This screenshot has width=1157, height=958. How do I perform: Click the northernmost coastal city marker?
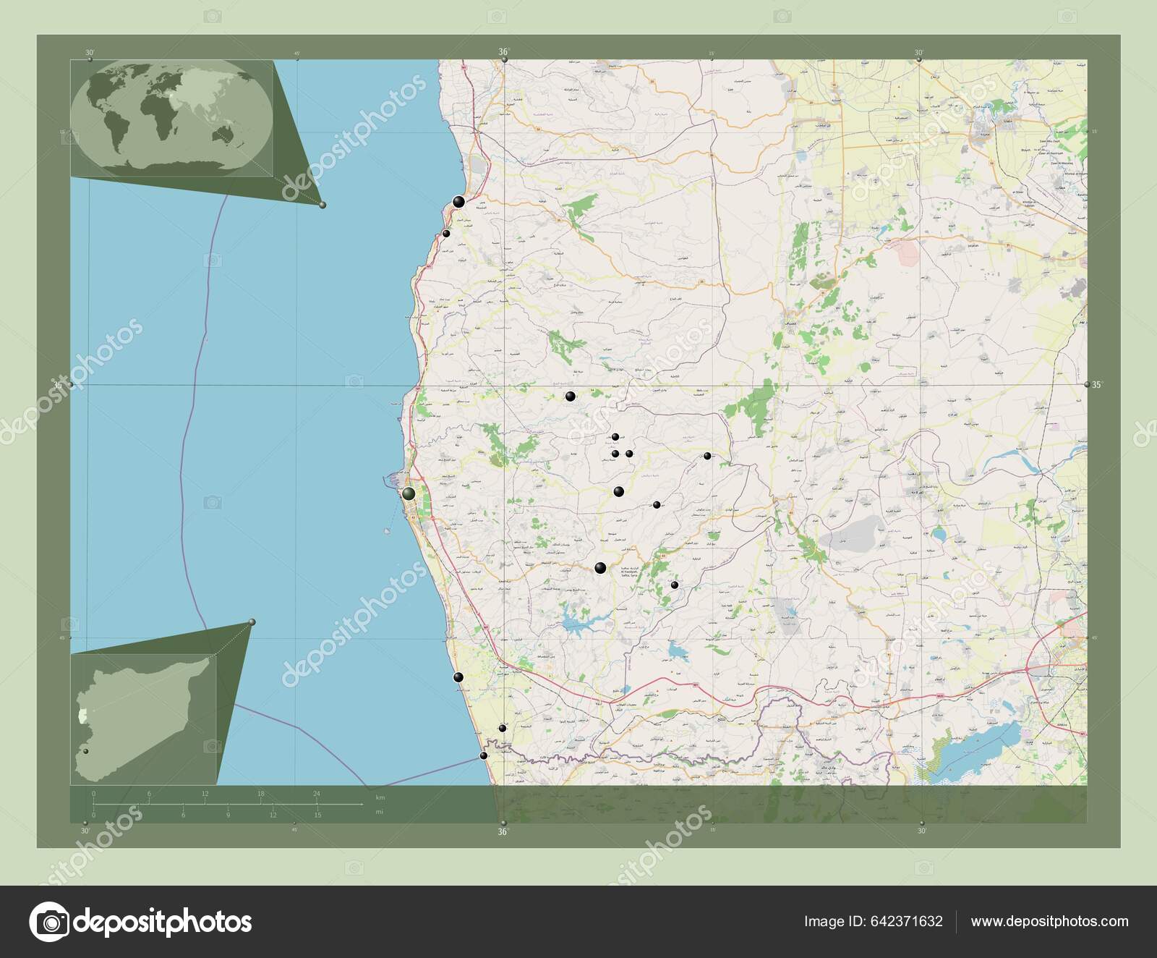(458, 202)
